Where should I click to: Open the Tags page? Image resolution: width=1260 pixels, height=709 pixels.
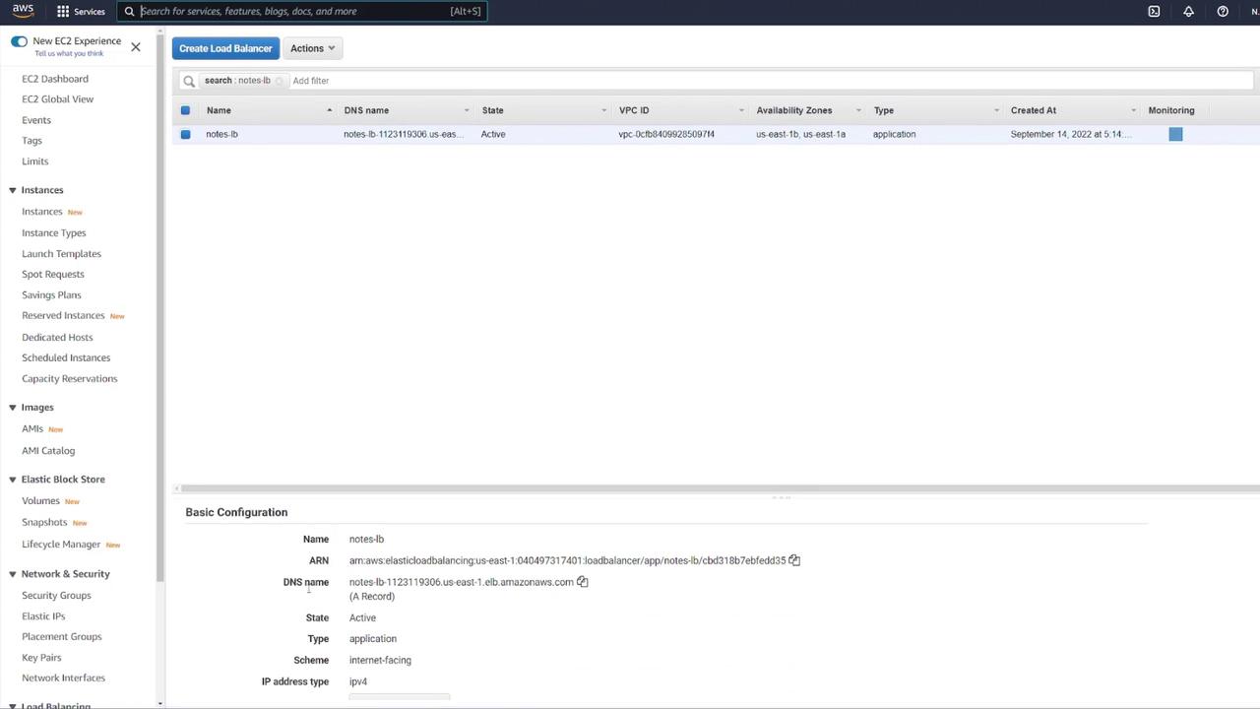coord(31,141)
